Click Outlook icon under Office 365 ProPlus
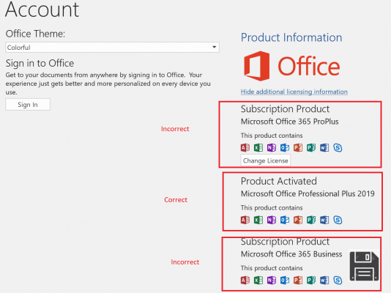Screen dimensions: 391x293 point(285,148)
